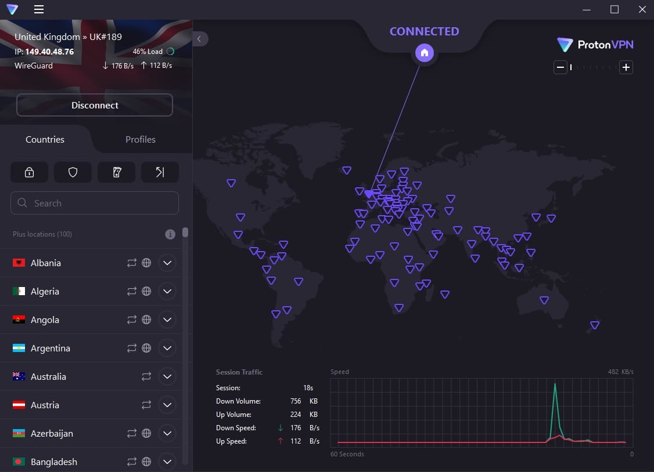Screen dimensions: 654x472
Task: Click the map zoom slider track
Action: (593, 67)
